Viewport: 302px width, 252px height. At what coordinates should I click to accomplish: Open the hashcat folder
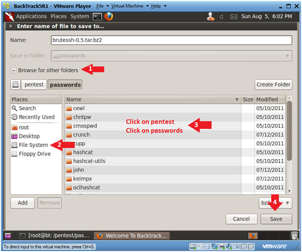[x=153, y=153]
